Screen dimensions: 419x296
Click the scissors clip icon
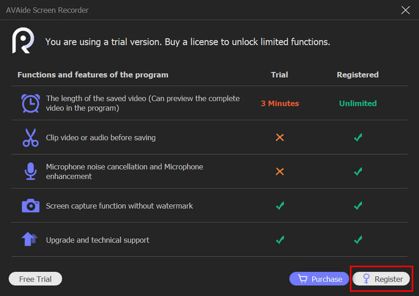coord(30,138)
